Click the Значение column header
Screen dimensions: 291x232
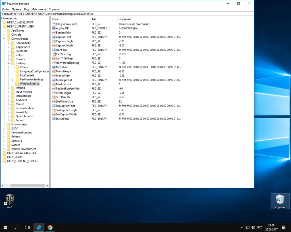tap(150, 19)
